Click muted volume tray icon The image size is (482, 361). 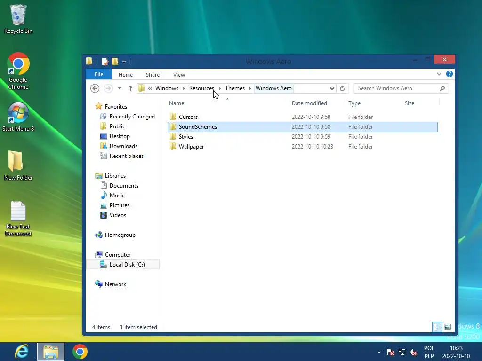point(413,352)
